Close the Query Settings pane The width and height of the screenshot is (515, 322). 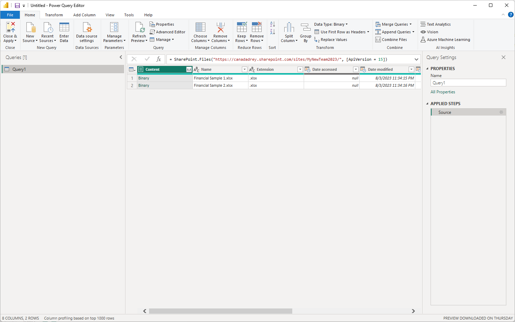tap(504, 57)
